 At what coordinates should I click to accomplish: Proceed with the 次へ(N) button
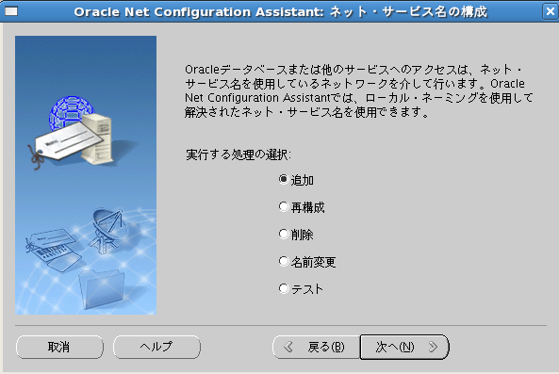tap(404, 347)
